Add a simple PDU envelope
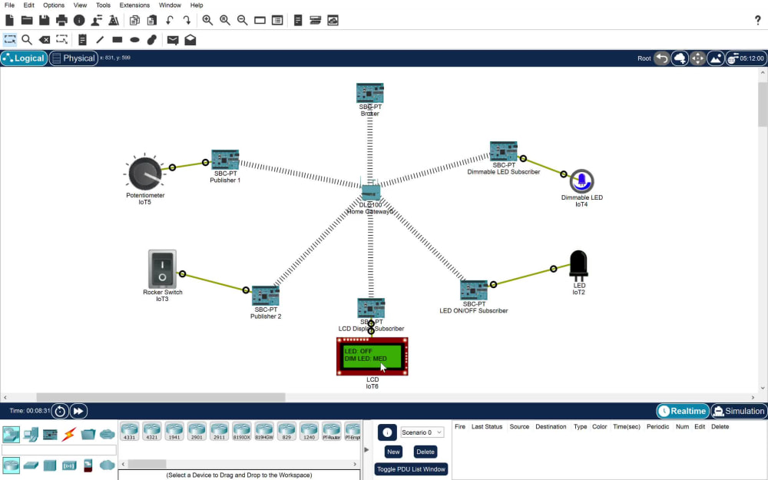The image size is (768, 480). (x=173, y=40)
